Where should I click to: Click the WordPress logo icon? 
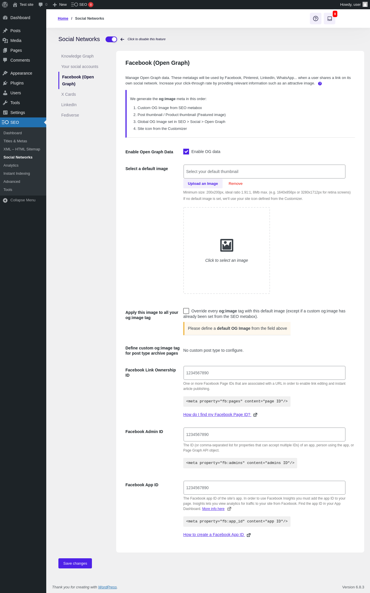5,5
